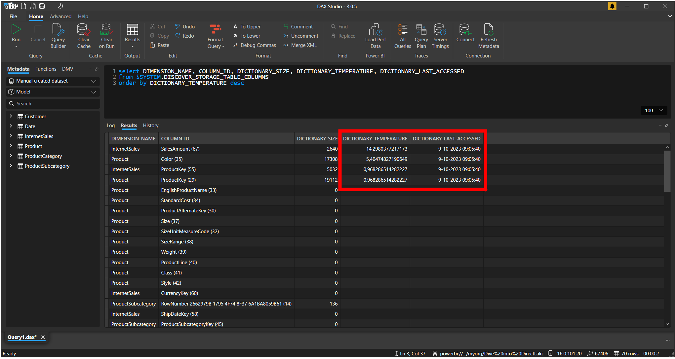675x359 pixels.
Task: Open the Query Builder
Action: [58, 36]
